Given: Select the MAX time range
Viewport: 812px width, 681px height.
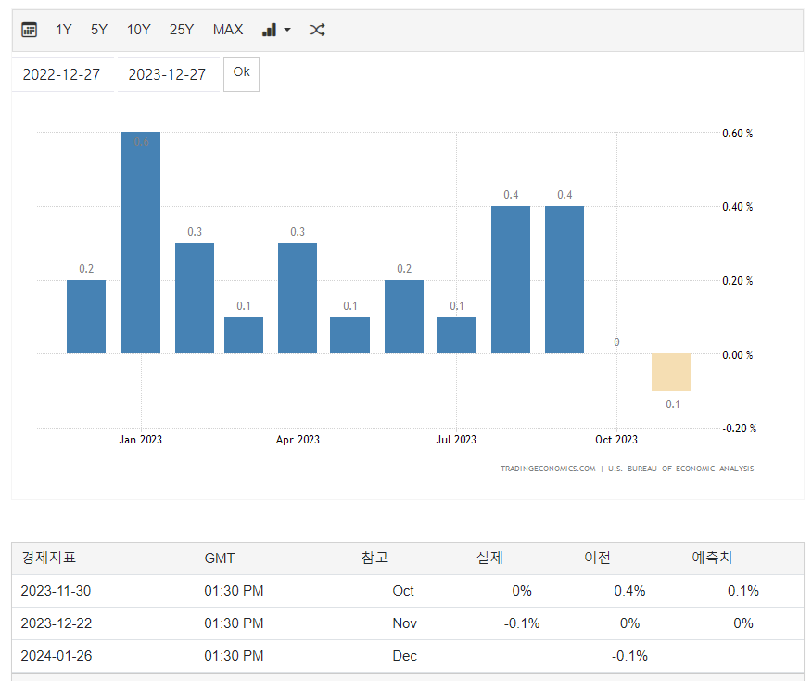Looking at the screenshot, I should tap(228, 30).
